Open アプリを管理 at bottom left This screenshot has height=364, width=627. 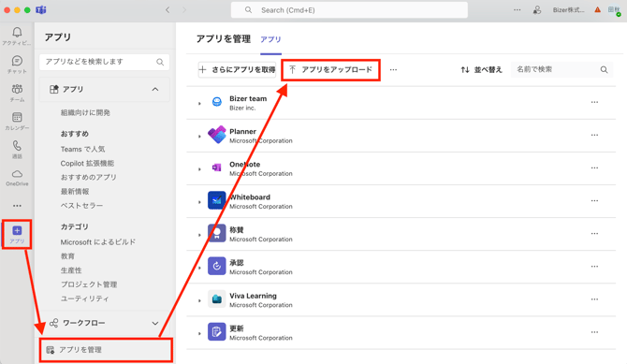tap(106, 350)
